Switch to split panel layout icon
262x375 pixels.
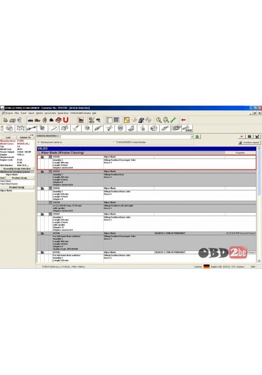[x=110, y=120]
